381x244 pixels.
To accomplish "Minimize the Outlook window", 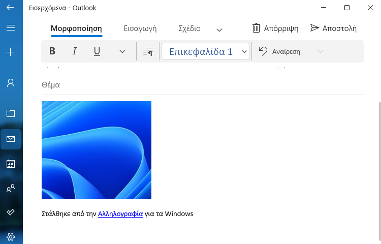I will coord(324,8).
